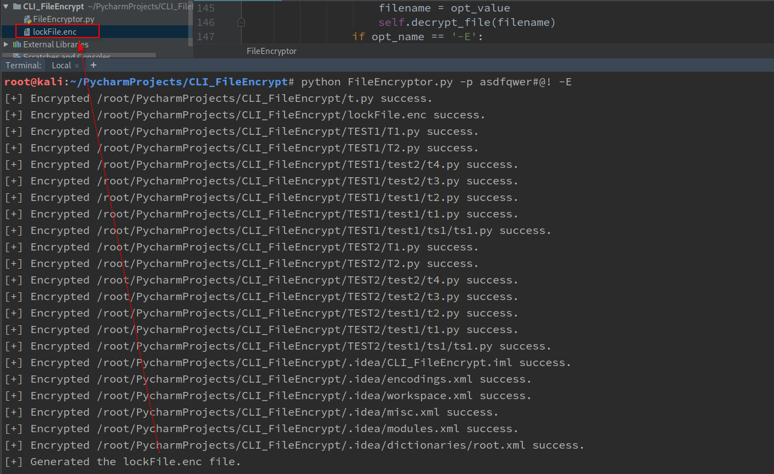The width and height of the screenshot is (774, 474).
Task: Click the terminal line TEST1/test1/ts1/ts1.py success
Action: pyautogui.click(x=278, y=231)
